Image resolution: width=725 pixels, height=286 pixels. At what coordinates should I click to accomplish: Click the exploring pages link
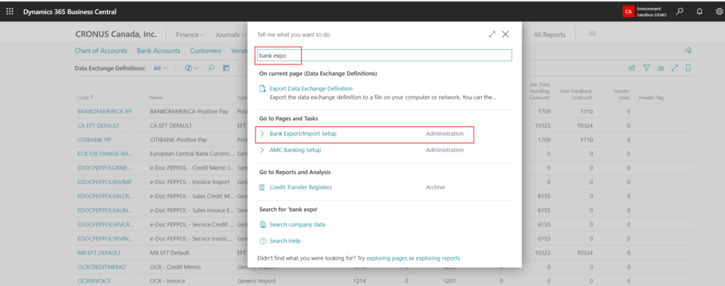point(387,258)
